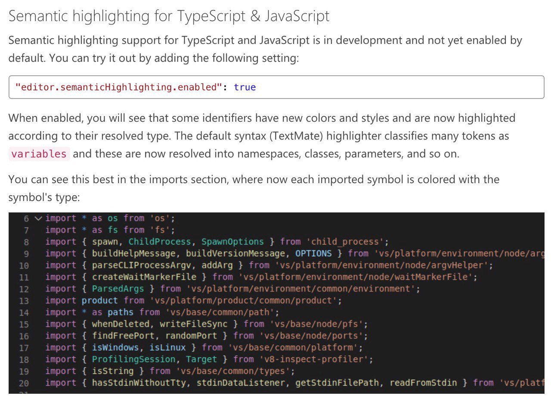Click the 'fs' namespace identifier on line 7
The image size is (551, 402).
tap(112, 230)
